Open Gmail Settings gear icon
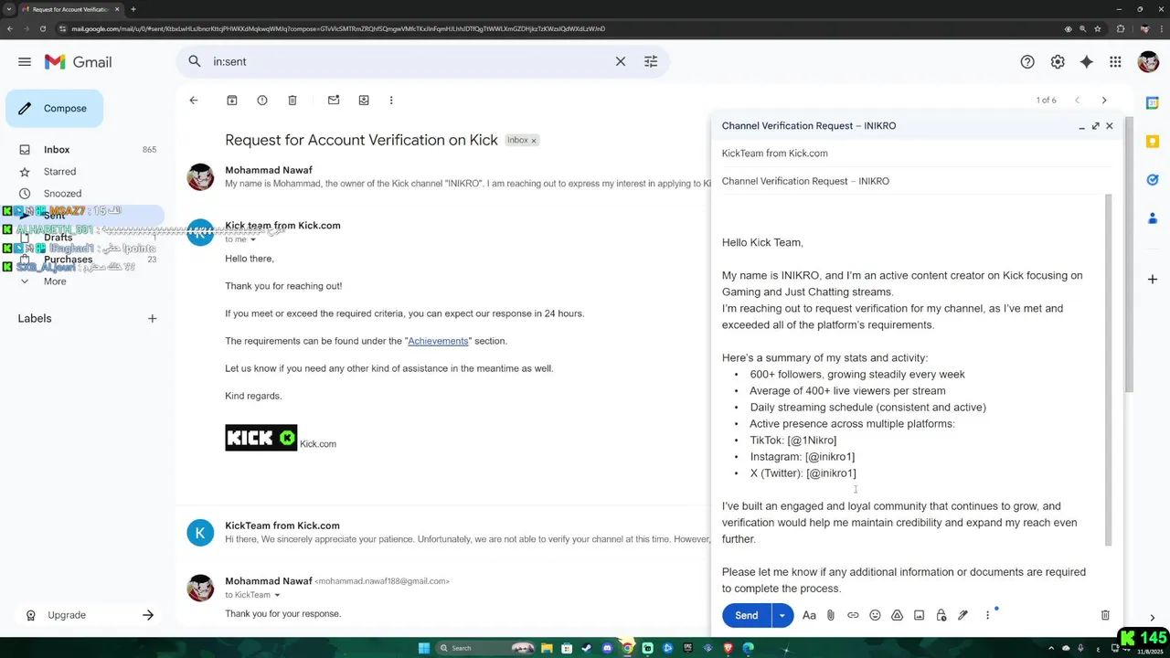1170x658 pixels. [1058, 62]
